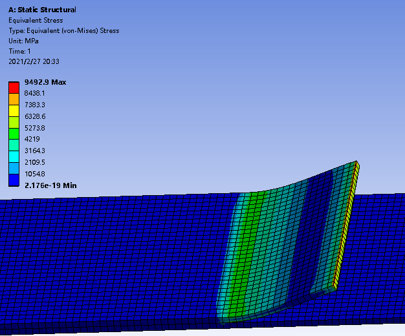Click the Unit: MPa label
The height and width of the screenshot is (336, 405).
tap(23, 41)
